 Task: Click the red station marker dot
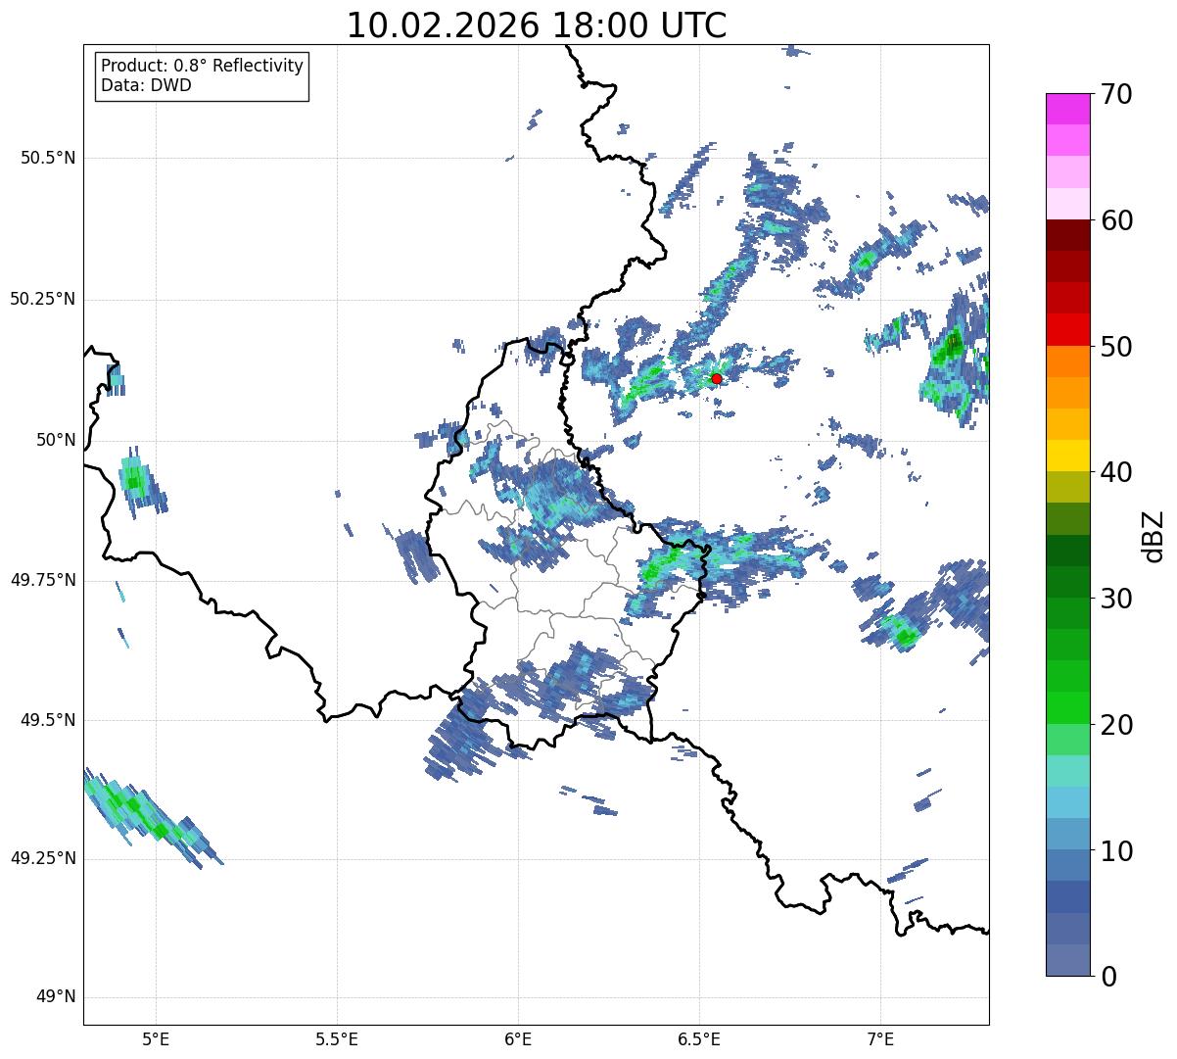717,378
